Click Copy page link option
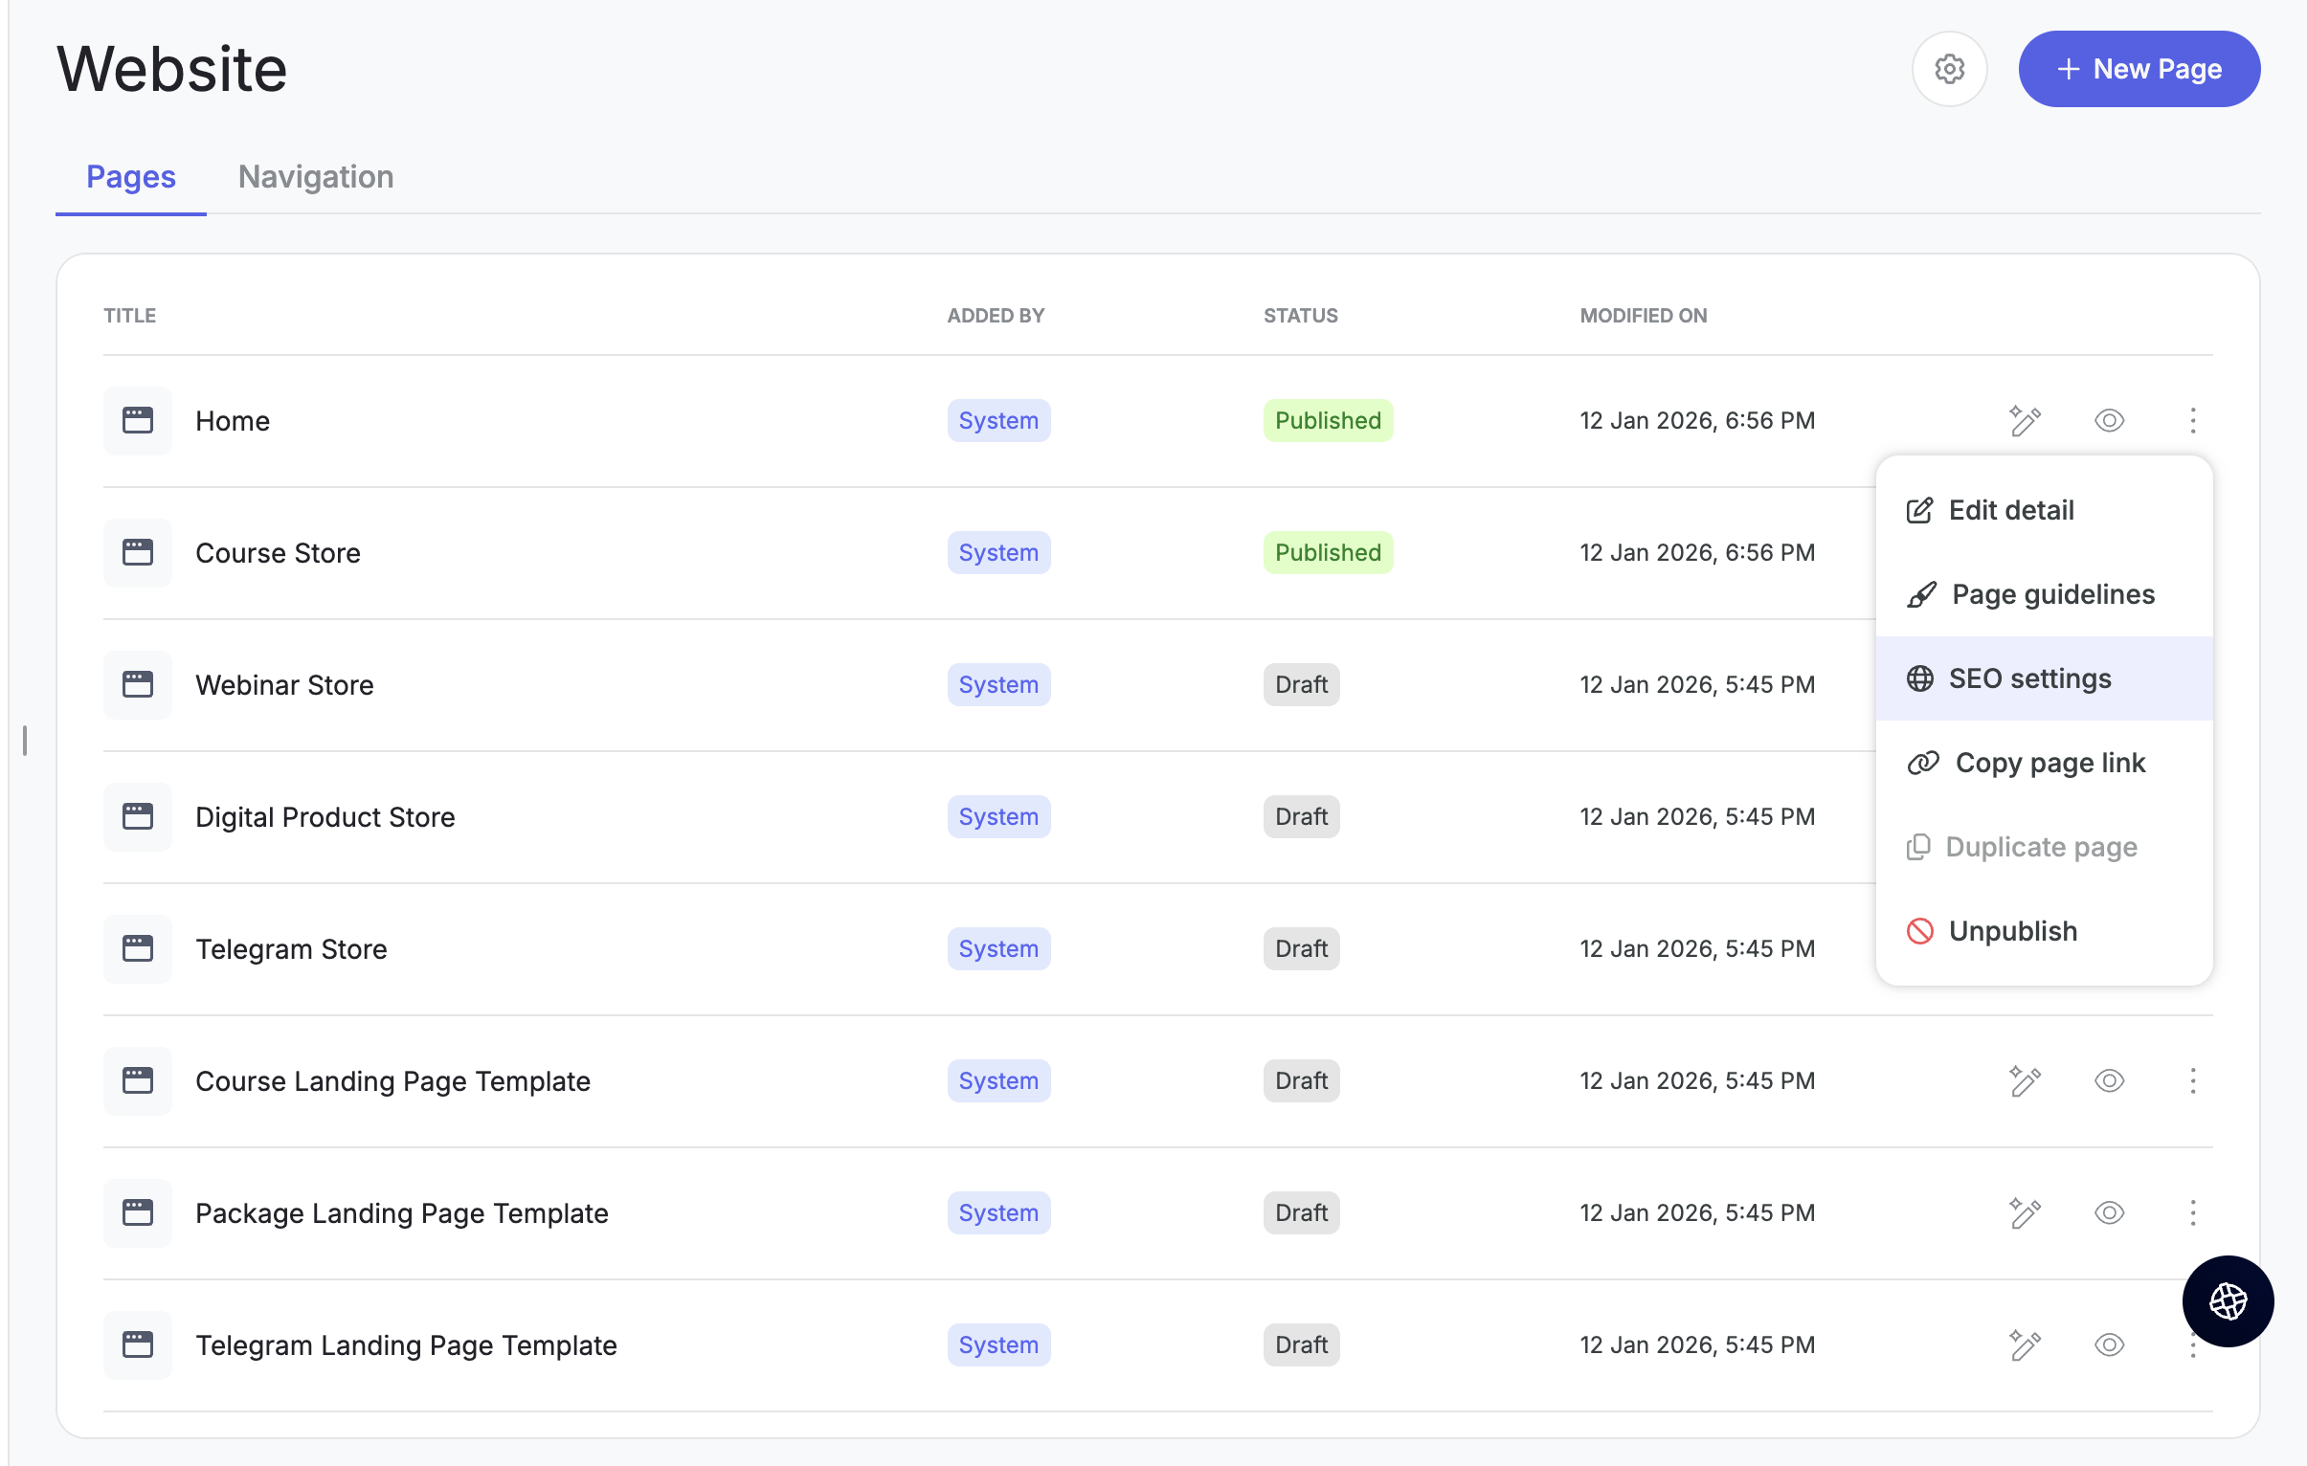 tap(2049, 764)
